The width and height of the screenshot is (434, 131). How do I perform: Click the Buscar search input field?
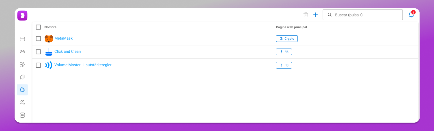[363, 15]
